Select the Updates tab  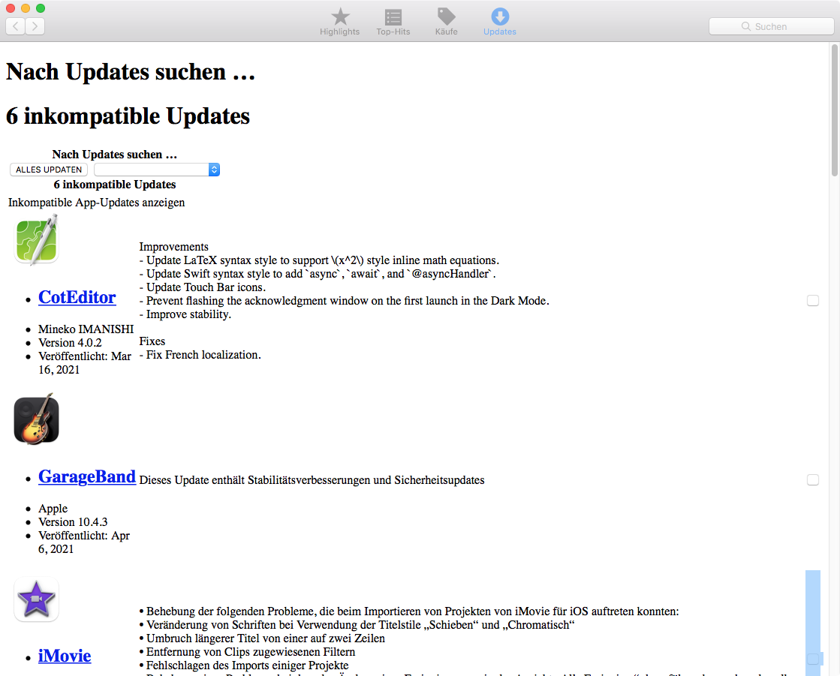[499, 22]
